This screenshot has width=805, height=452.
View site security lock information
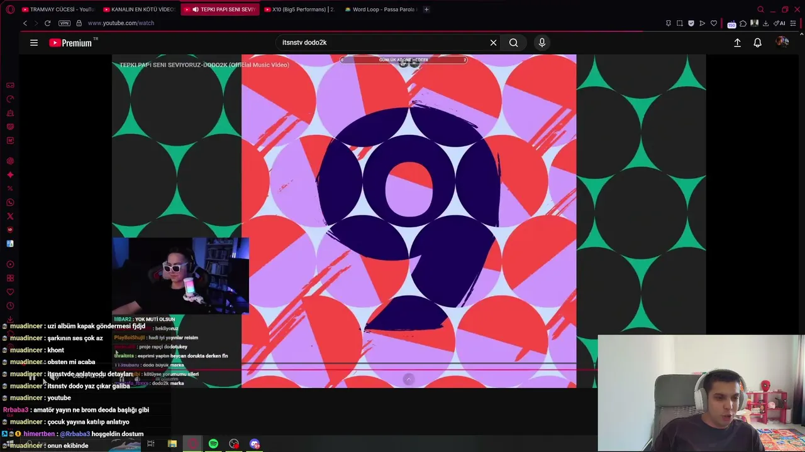pyautogui.click(x=79, y=23)
